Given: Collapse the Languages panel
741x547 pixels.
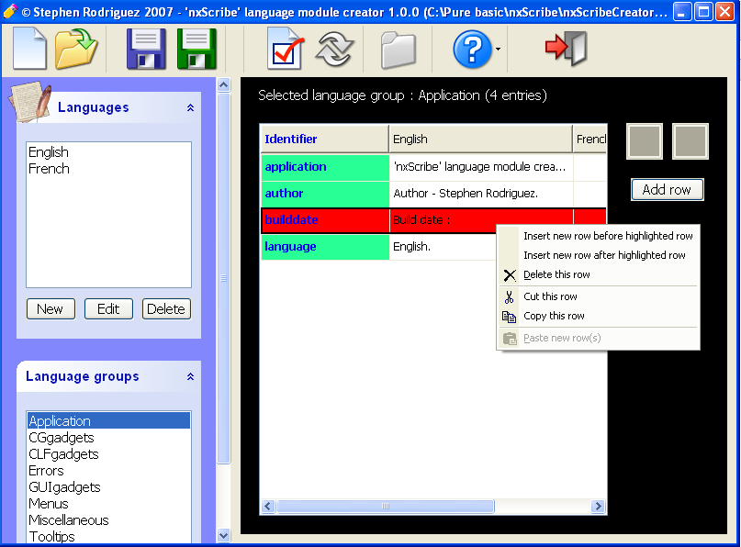Looking at the screenshot, I should tap(190, 107).
